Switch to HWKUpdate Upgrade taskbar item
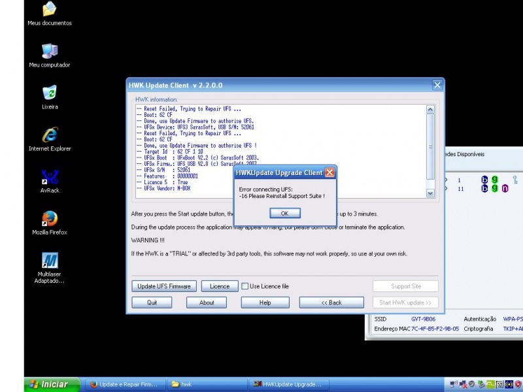The height and width of the screenshot is (392, 523). [289, 384]
